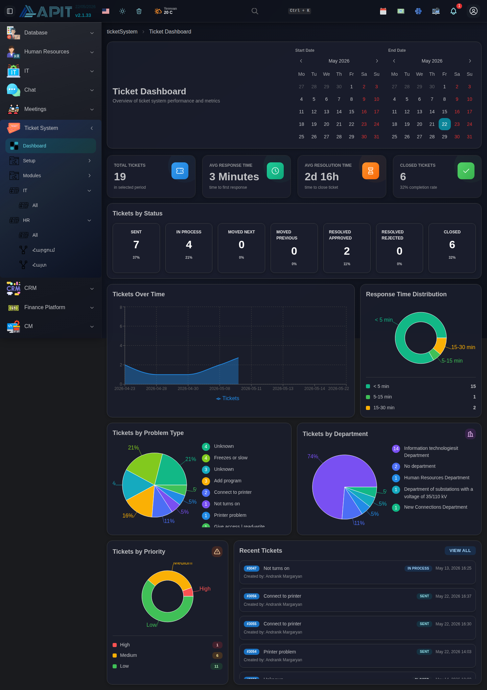
Task: Open recent ticket #3056
Action: 357,600
